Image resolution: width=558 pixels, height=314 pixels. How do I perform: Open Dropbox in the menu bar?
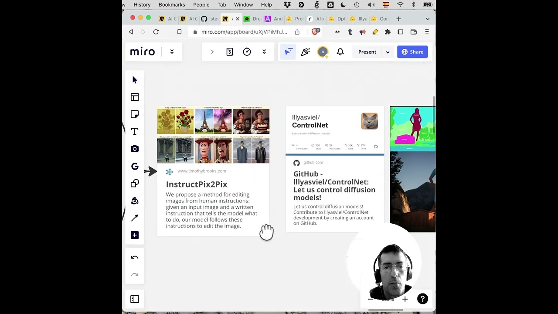point(287,4)
